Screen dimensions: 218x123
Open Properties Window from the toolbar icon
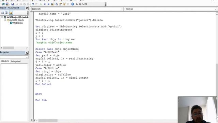pos(61,4)
